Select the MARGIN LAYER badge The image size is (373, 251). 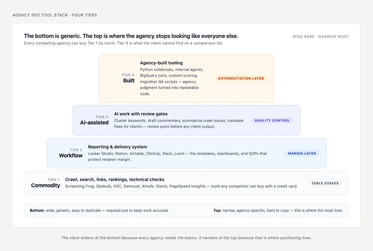[302, 153]
